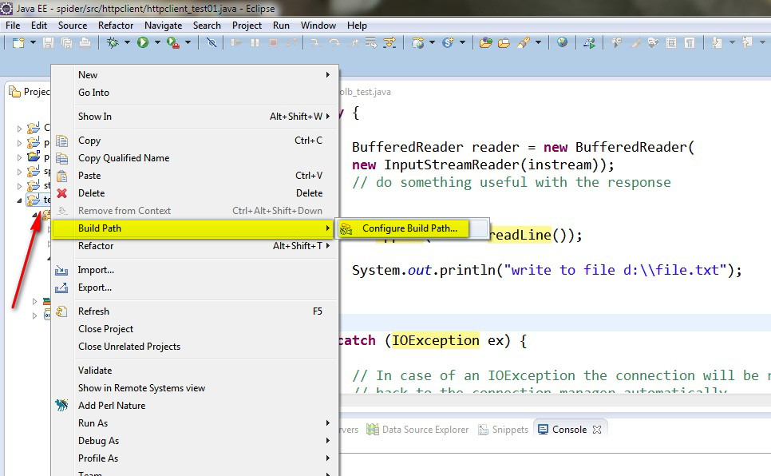Open the Run configurations dropdown arrow
The image size is (771, 476).
157,43
